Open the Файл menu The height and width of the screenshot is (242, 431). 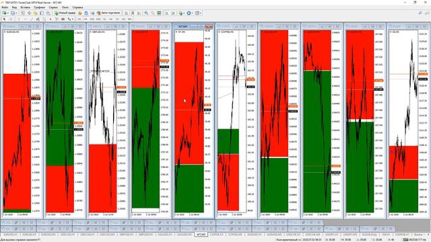click(x=5, y=7)
